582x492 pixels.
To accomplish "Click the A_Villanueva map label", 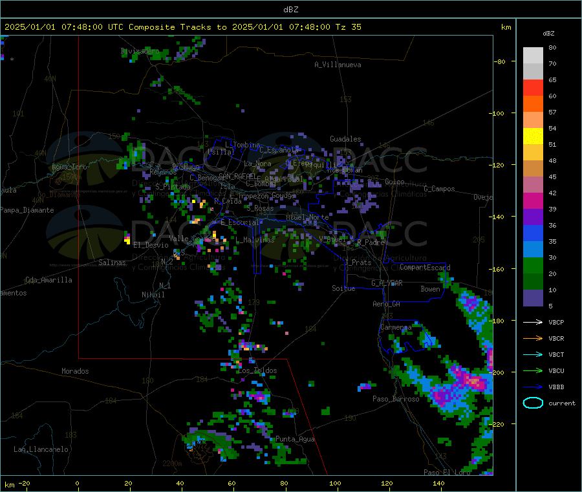I will coord(338,65).
